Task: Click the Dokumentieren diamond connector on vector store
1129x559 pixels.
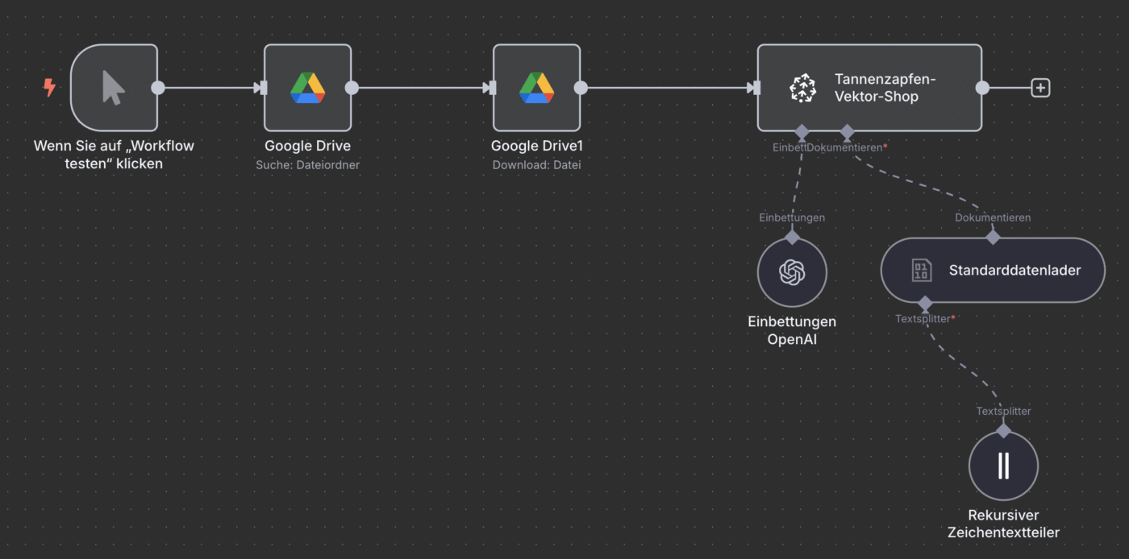Action: pyautogui.click(x=847, y=130)
